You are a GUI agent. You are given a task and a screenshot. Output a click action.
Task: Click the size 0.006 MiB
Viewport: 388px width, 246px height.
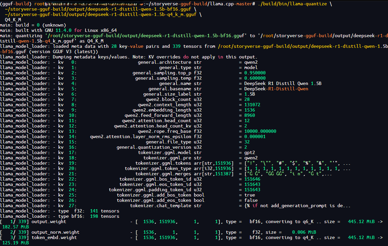pyautogui.click(x=304, y=232)
